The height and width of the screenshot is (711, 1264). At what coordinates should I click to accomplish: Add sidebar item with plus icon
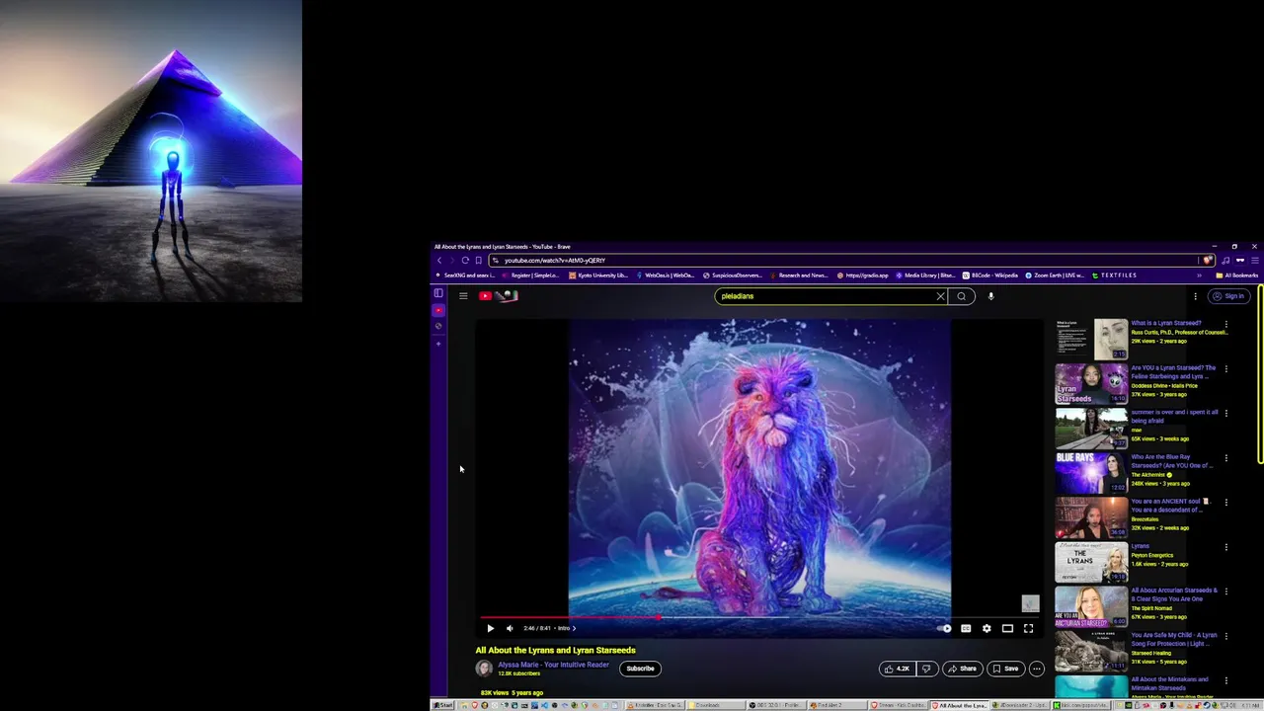click(438, 344)
